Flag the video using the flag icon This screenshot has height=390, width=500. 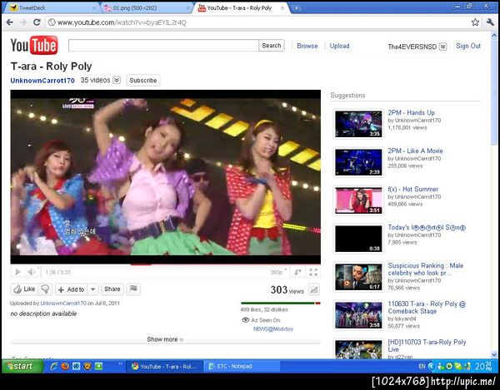click(133, 289)
